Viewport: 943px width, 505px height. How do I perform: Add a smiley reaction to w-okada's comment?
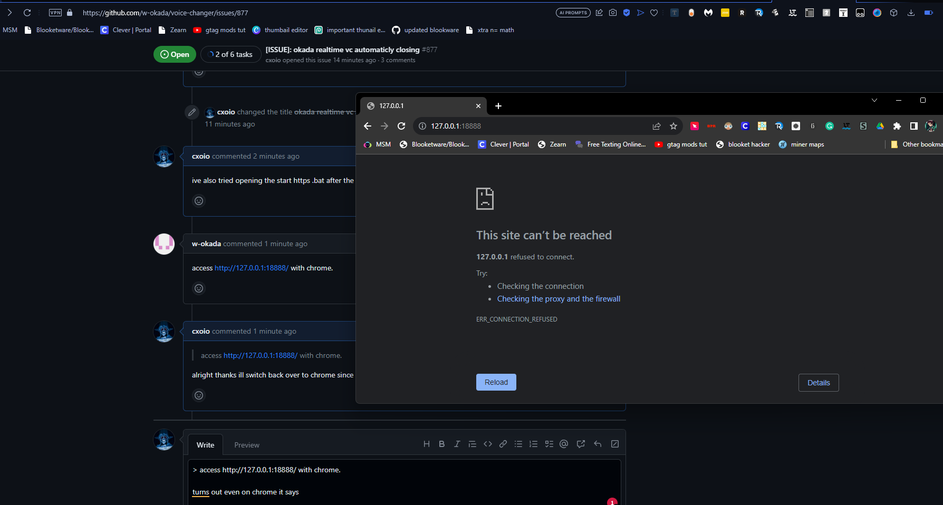[199, 288]
